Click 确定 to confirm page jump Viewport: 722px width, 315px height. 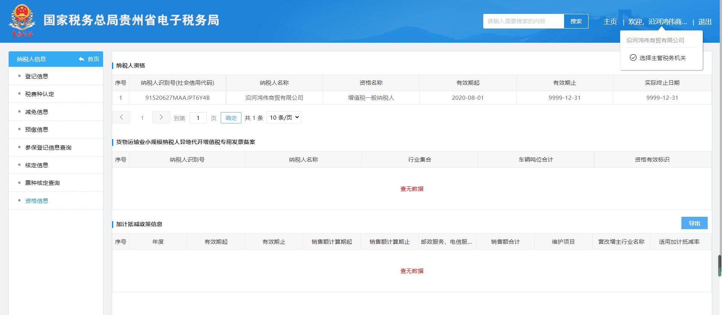click(231, 118)
